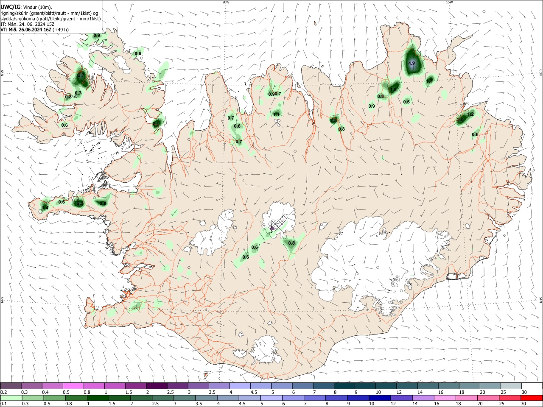Click the 15W longitude label
543x407 pixels.
(449, 2)
